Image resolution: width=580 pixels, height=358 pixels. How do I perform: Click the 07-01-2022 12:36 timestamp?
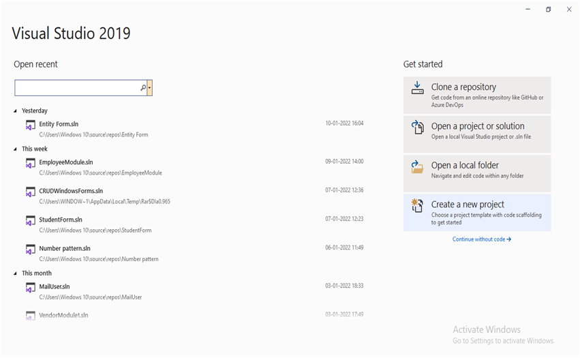coord(344,190)
